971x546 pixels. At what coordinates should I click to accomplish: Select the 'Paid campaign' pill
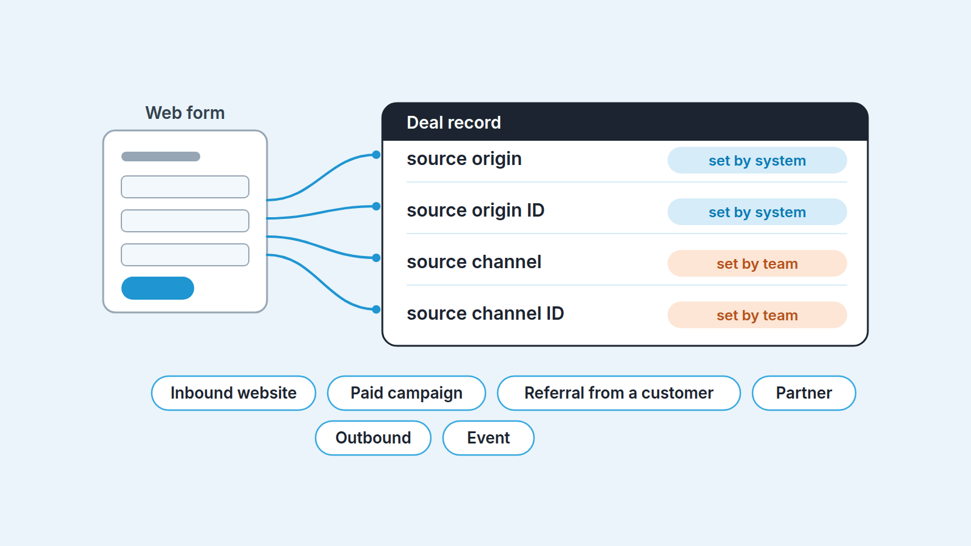pos(407,393)
